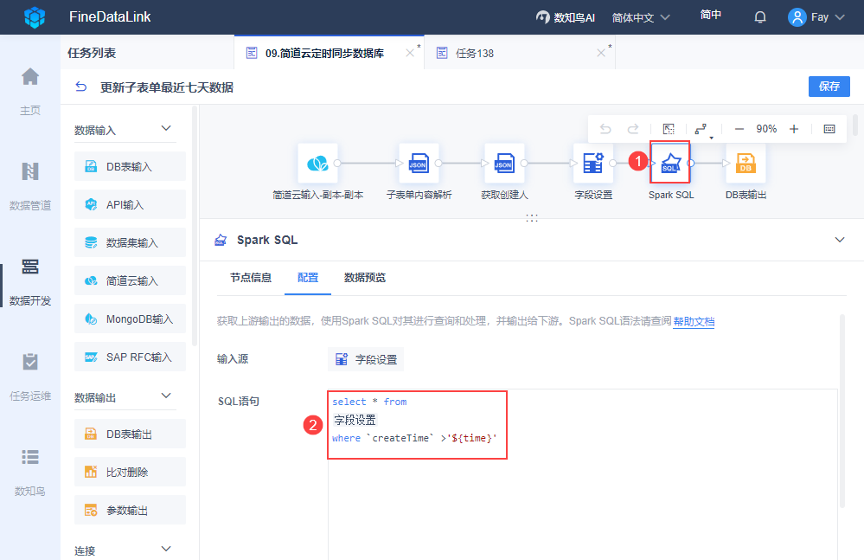Open the Fay account dropdown
This screenshot has height=560, width=864.
pyautogui.click(x=841, y=17)
